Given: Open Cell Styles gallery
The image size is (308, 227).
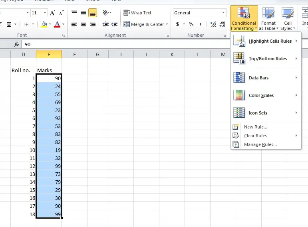Looking at the screenshot, I should (x=288, y=18).
